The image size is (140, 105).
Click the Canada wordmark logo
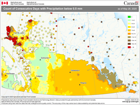tap(131, 3)
